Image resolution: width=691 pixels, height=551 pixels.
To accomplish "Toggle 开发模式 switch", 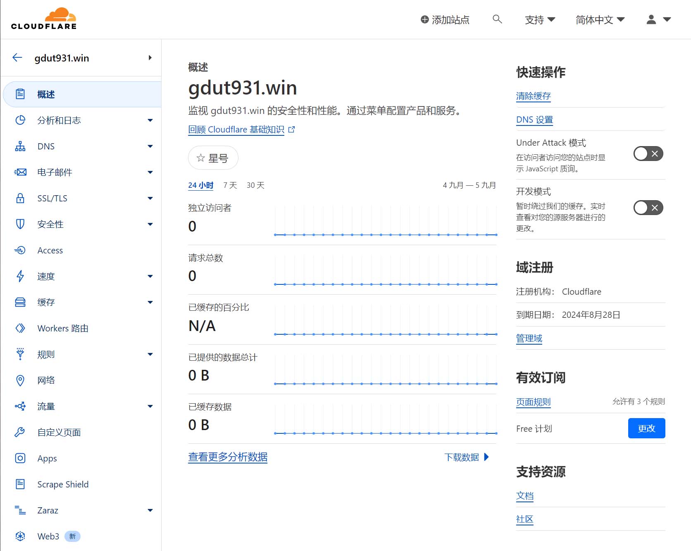I will pyautogui.click(x=648, y=208).
